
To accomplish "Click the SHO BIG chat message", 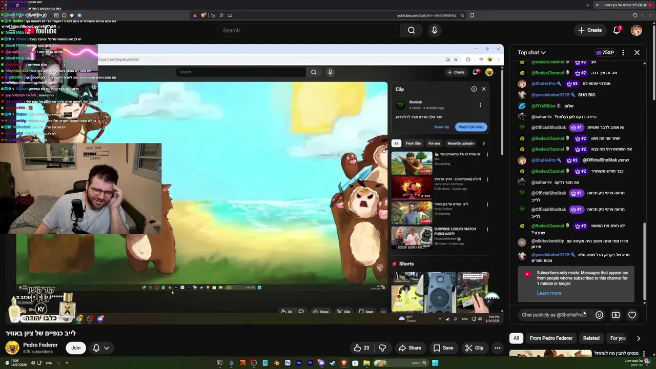I will point(586,95).
